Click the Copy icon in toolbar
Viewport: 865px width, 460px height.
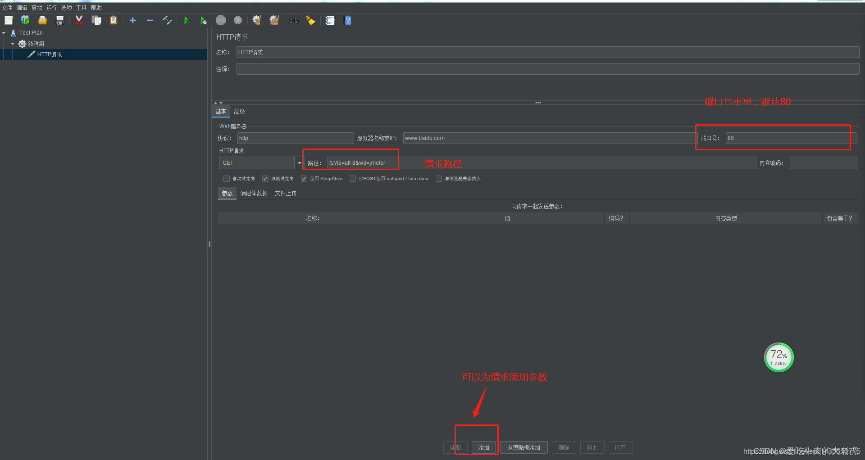(x=96, y=20)
